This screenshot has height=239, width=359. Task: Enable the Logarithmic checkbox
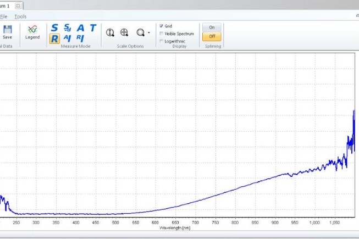161,41
